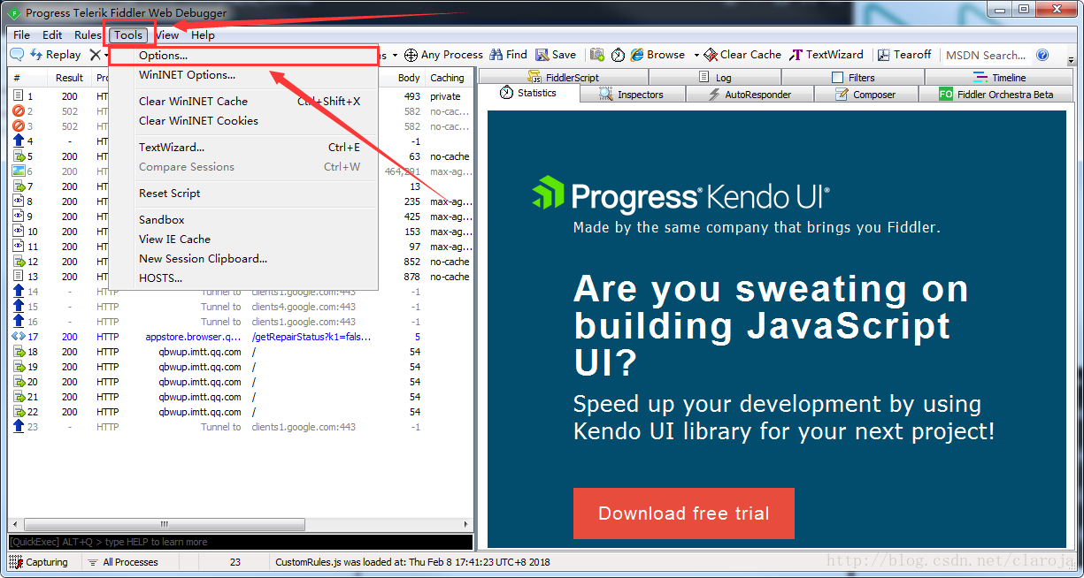Open the Edit menu
The width and height of the screenshot is (1084, 578).
click(x=52, y=35)
